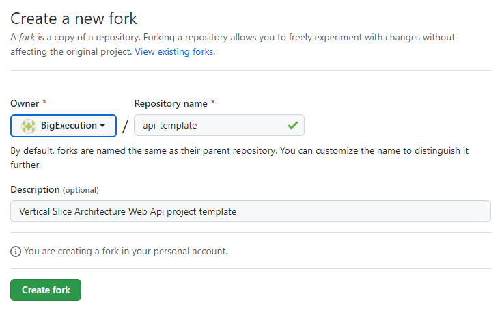The image size is (502, 311).
Task: Click the info circle icon
Action: (x=16, y=252)
